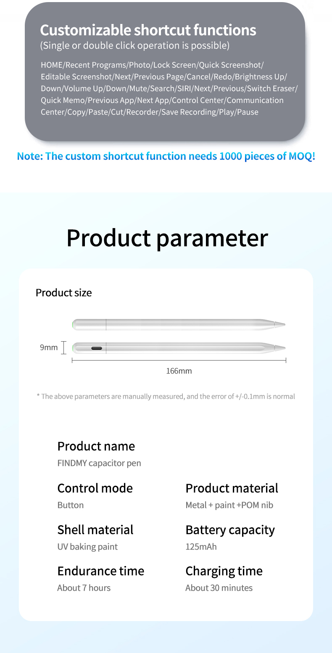Click the "Metal + paint +POM nib" text
332x653 pixels.
coord(229,505)
